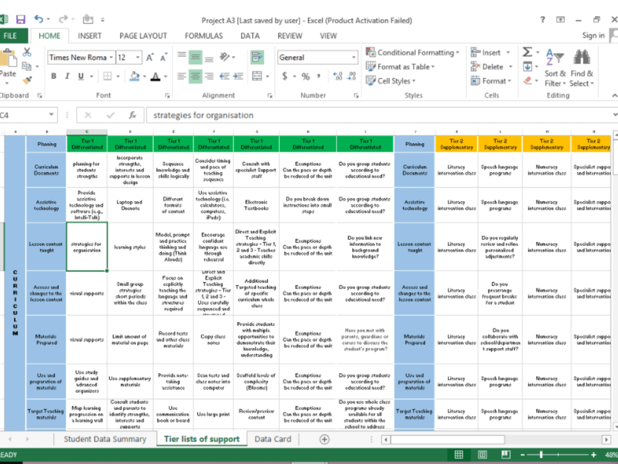Image resolution: width=618 pixels, height=464 pixels.
Task: Decrease font size with small A
Action: (163, 58)
